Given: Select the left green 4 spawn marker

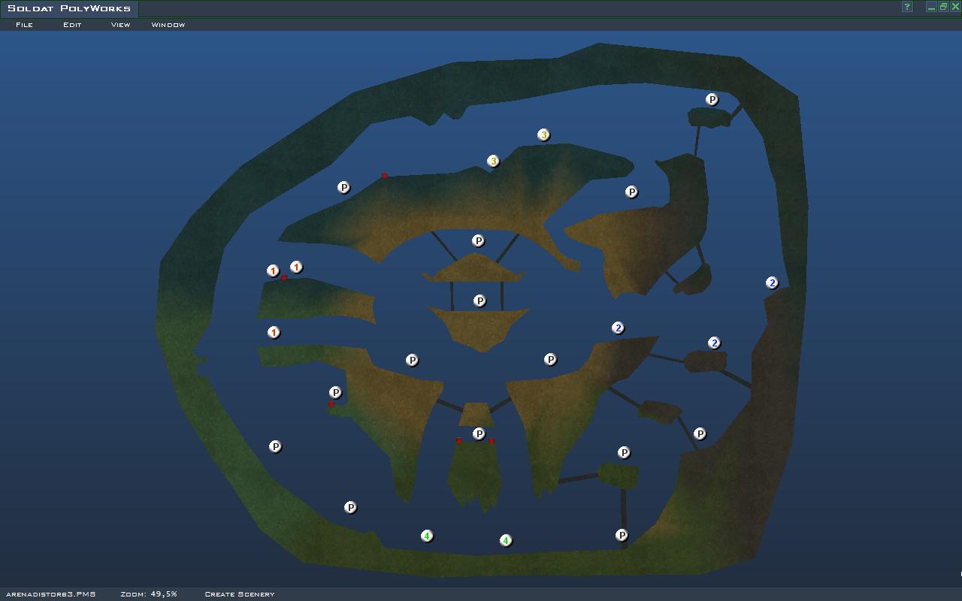Looking at the screenshot, I should [427, 536].
